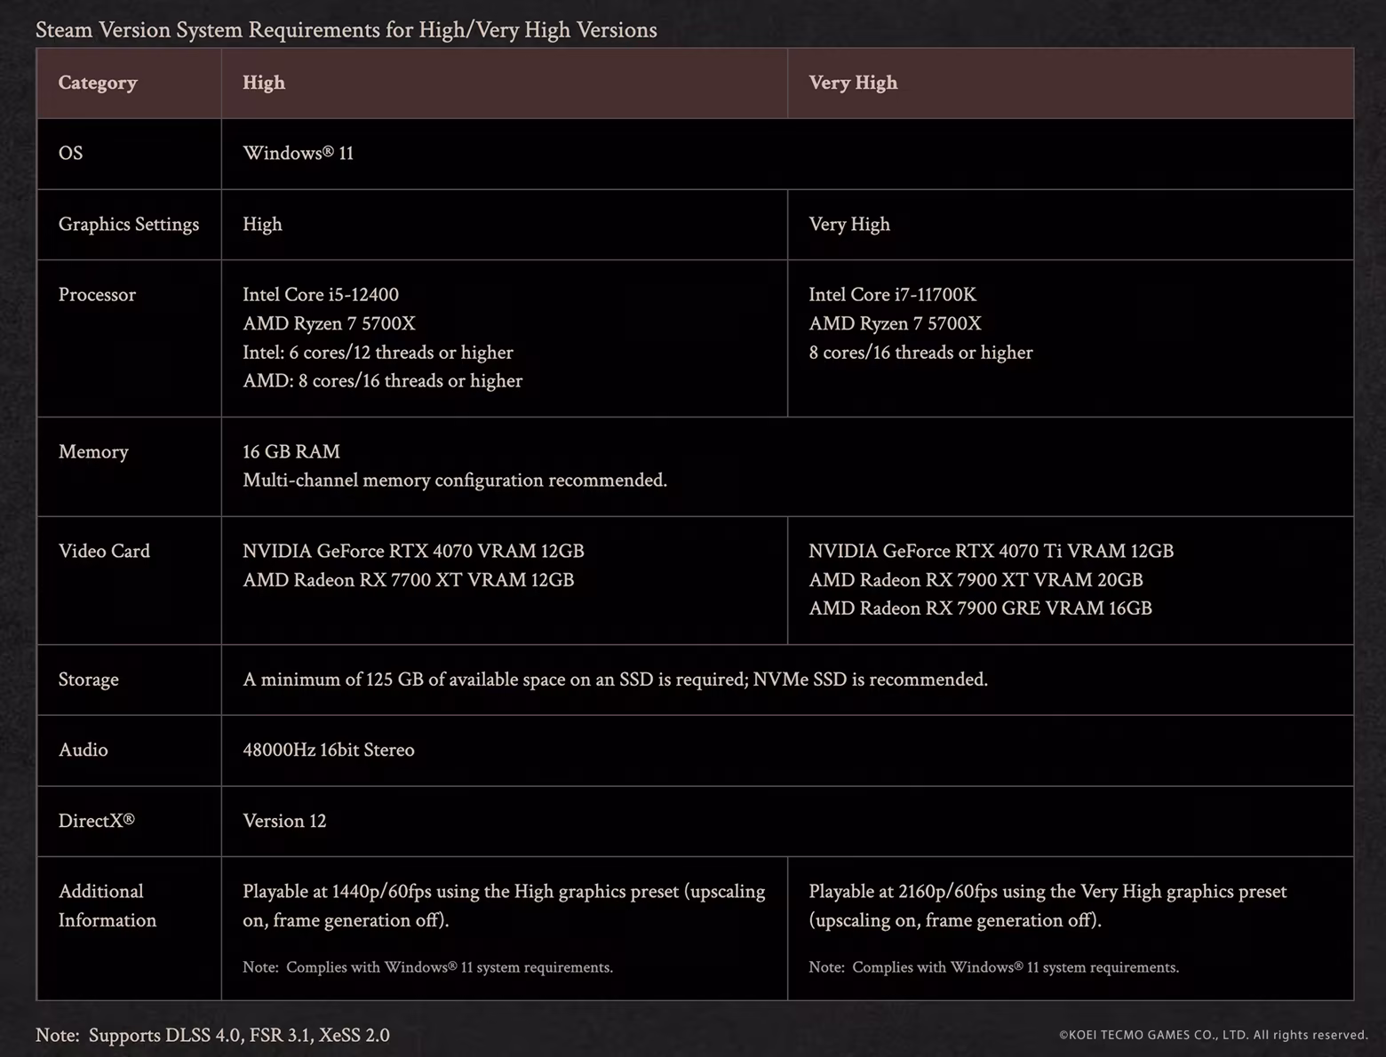Click the "48000Hz 16bit Stereo" audio value
Image resolution: width=1386 pixels, height=1057 pixels.
tap(328, 750)
